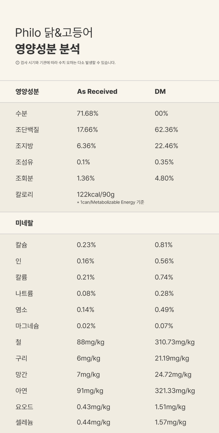Select the 'As Received' column header
Screen dimensions: 219x433
pos(97,91)
